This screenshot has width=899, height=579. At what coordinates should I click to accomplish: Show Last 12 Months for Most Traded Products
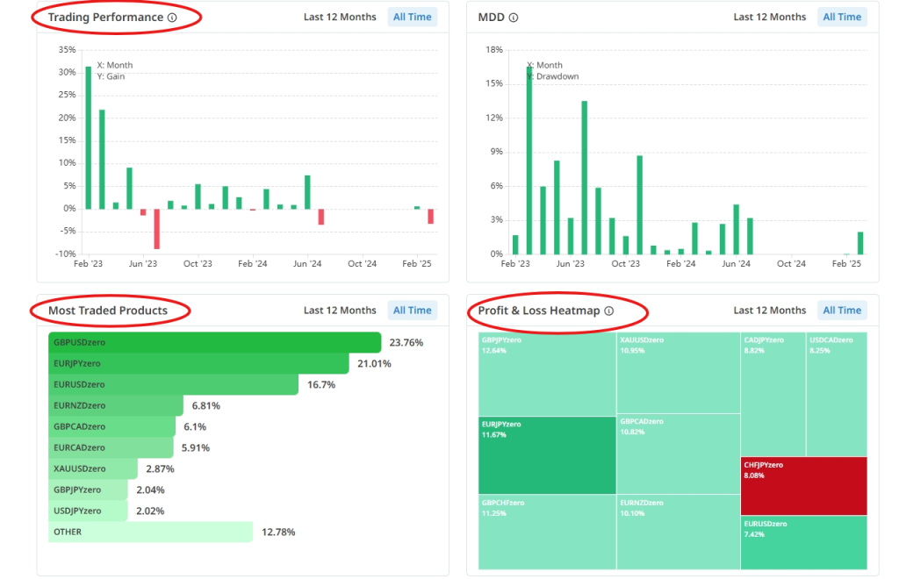tap(340, 310)
